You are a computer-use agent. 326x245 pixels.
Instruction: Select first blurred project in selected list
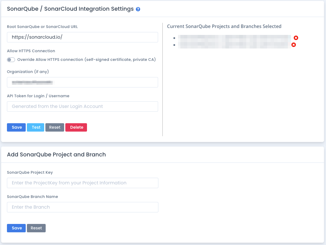point(234,38)
